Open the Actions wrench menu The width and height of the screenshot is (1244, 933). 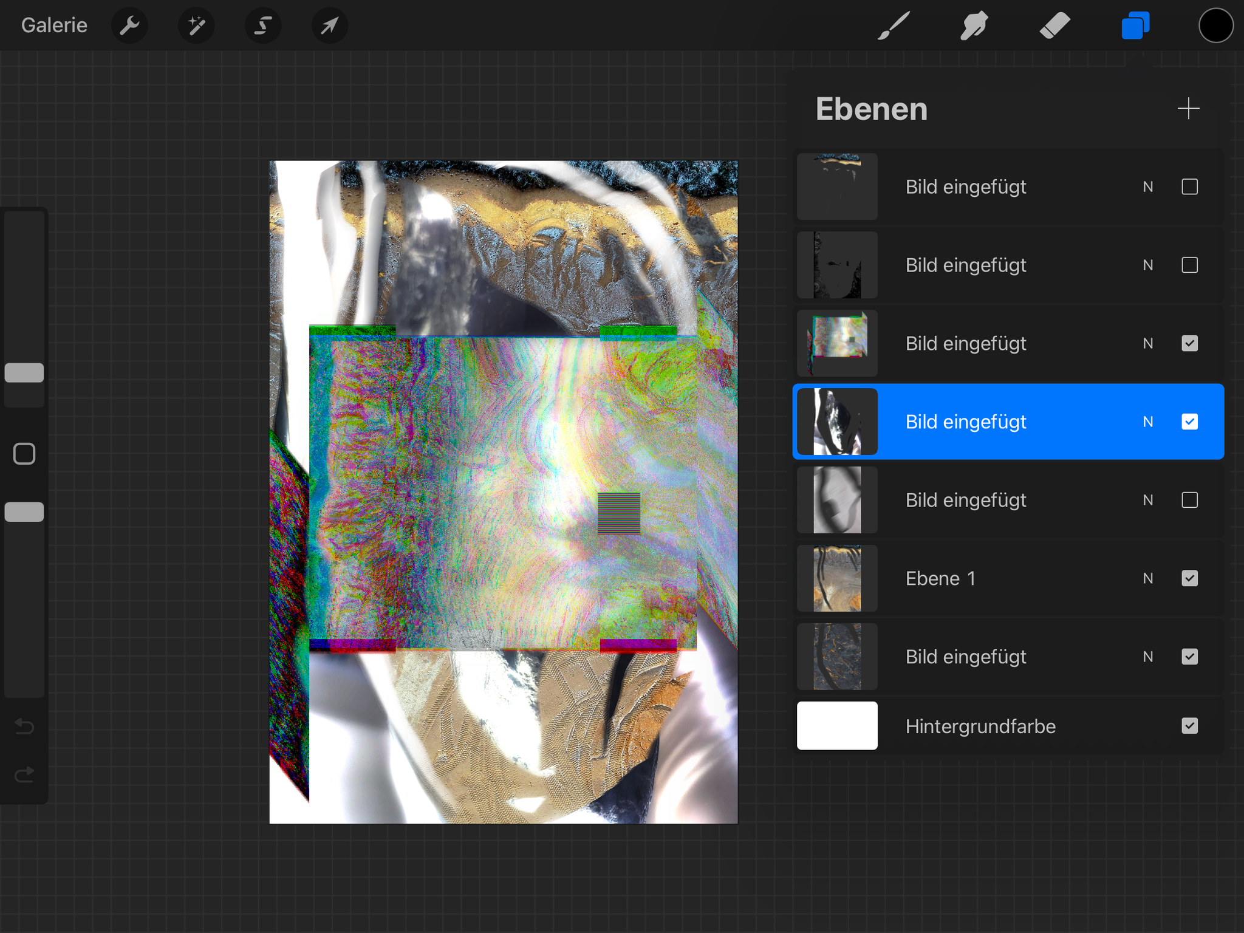(129, 26)
